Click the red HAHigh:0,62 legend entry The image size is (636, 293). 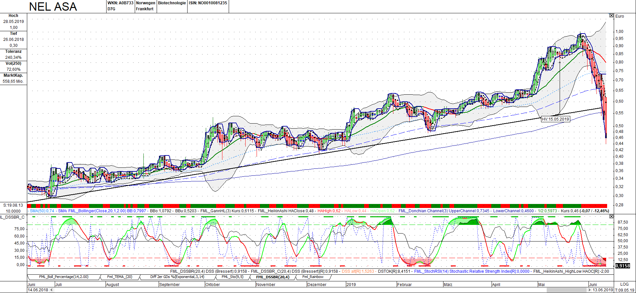[x=329, y=211]
